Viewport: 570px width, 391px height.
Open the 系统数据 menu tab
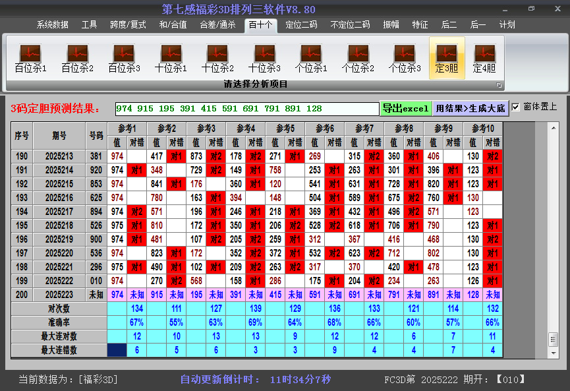pos(52,25)
